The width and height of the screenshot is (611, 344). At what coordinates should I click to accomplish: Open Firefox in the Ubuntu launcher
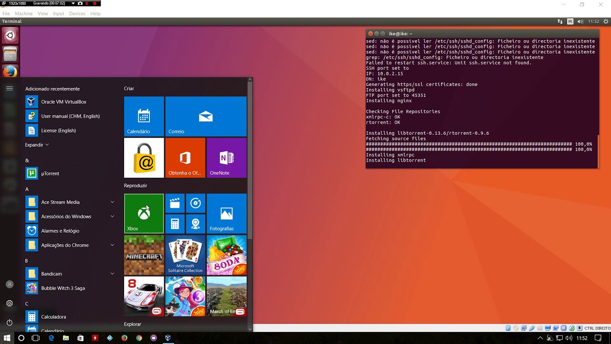click(x=10, y=72)
